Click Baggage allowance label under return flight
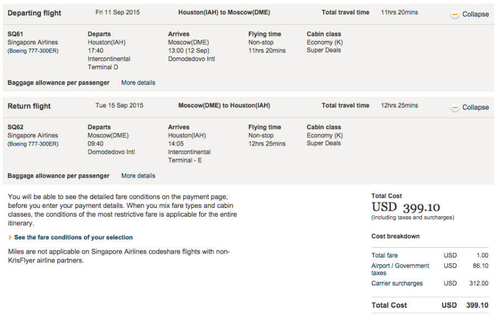The height and width of the screenshot is (316, 497). click(x=59, y=176)
